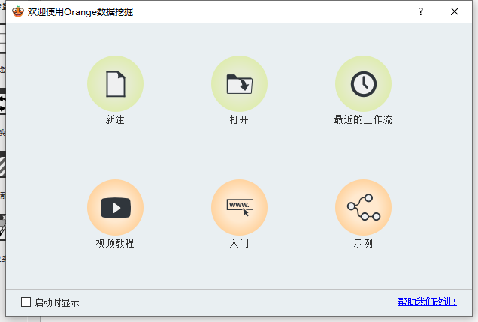Browse 示例 example workflows icon
Screen dimensions: 478x322
pos(363,208)
